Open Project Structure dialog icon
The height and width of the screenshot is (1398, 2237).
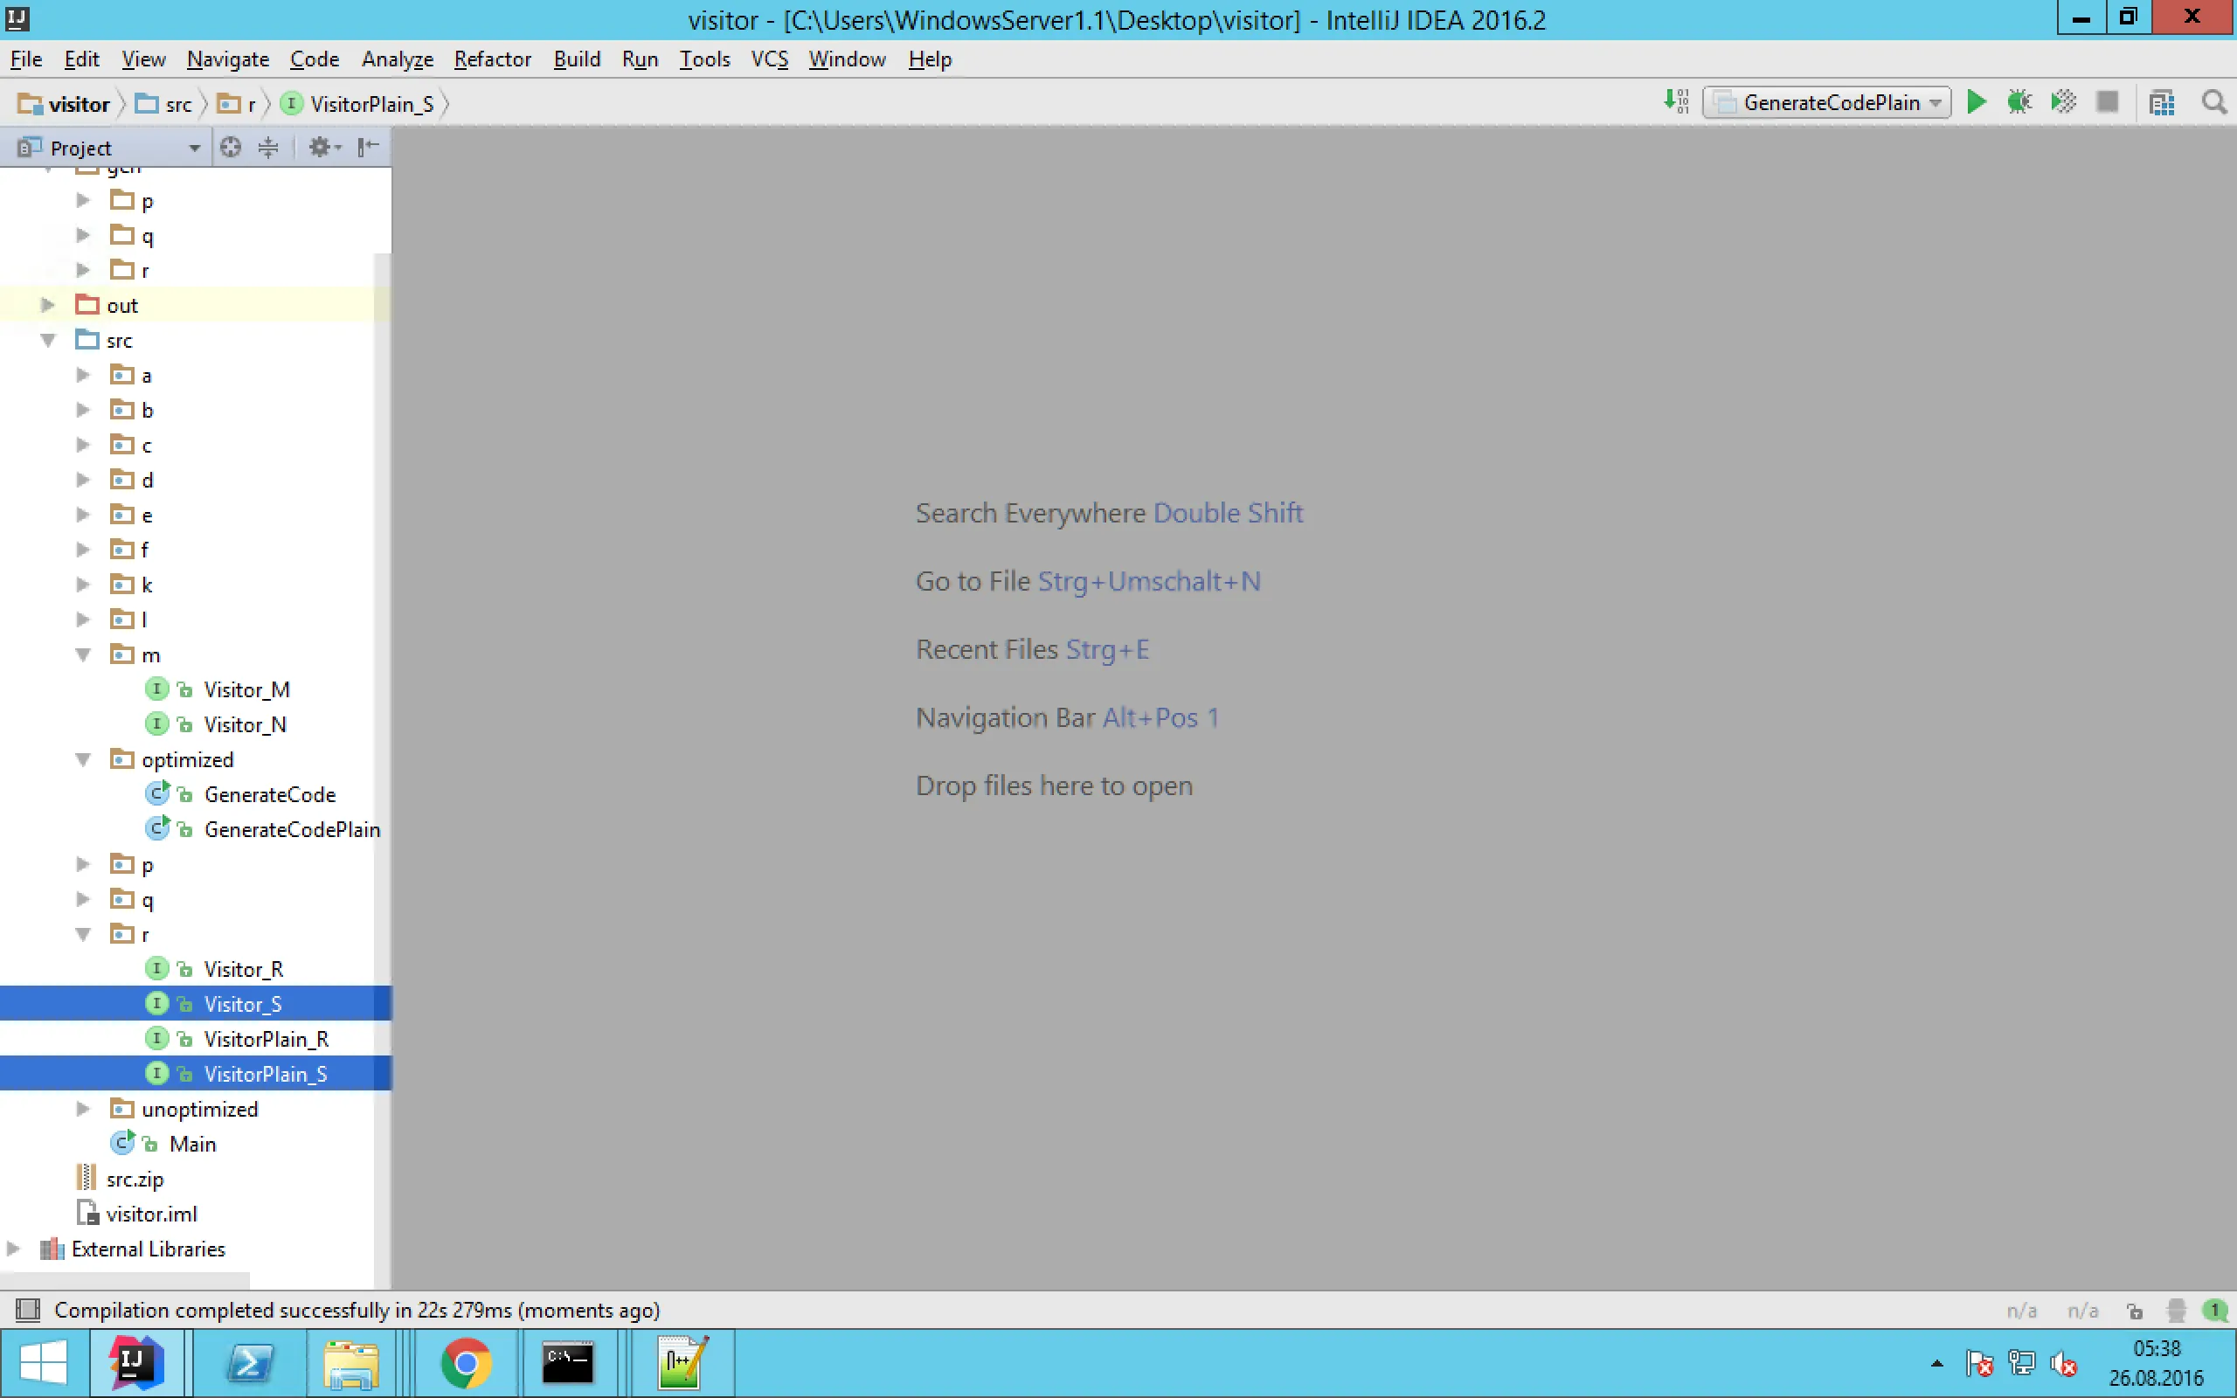tap(2162, 101)
